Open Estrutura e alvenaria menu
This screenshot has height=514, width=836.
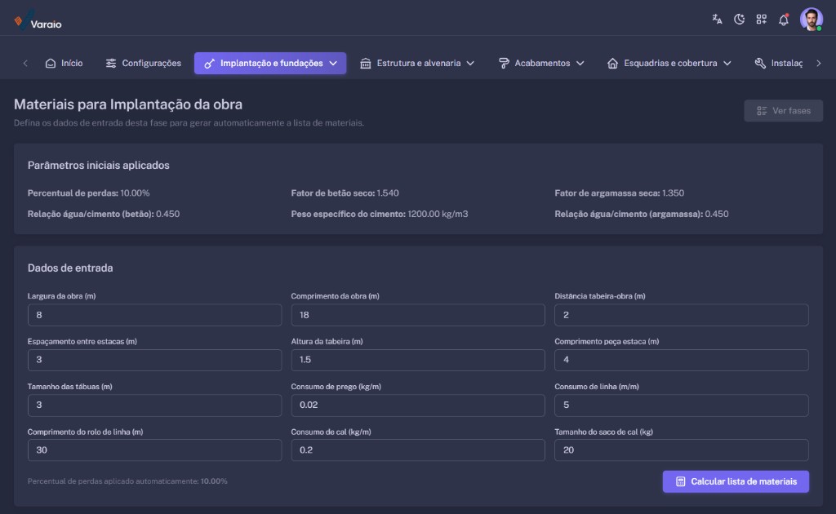(x=417, y=64)
